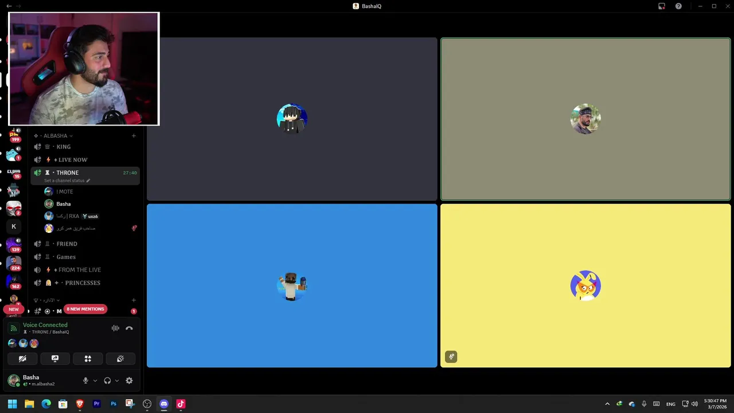Collapse the Arabic-named category header
Image resolution: width=734 pixels, height=413 pixels.
[46, 300]
